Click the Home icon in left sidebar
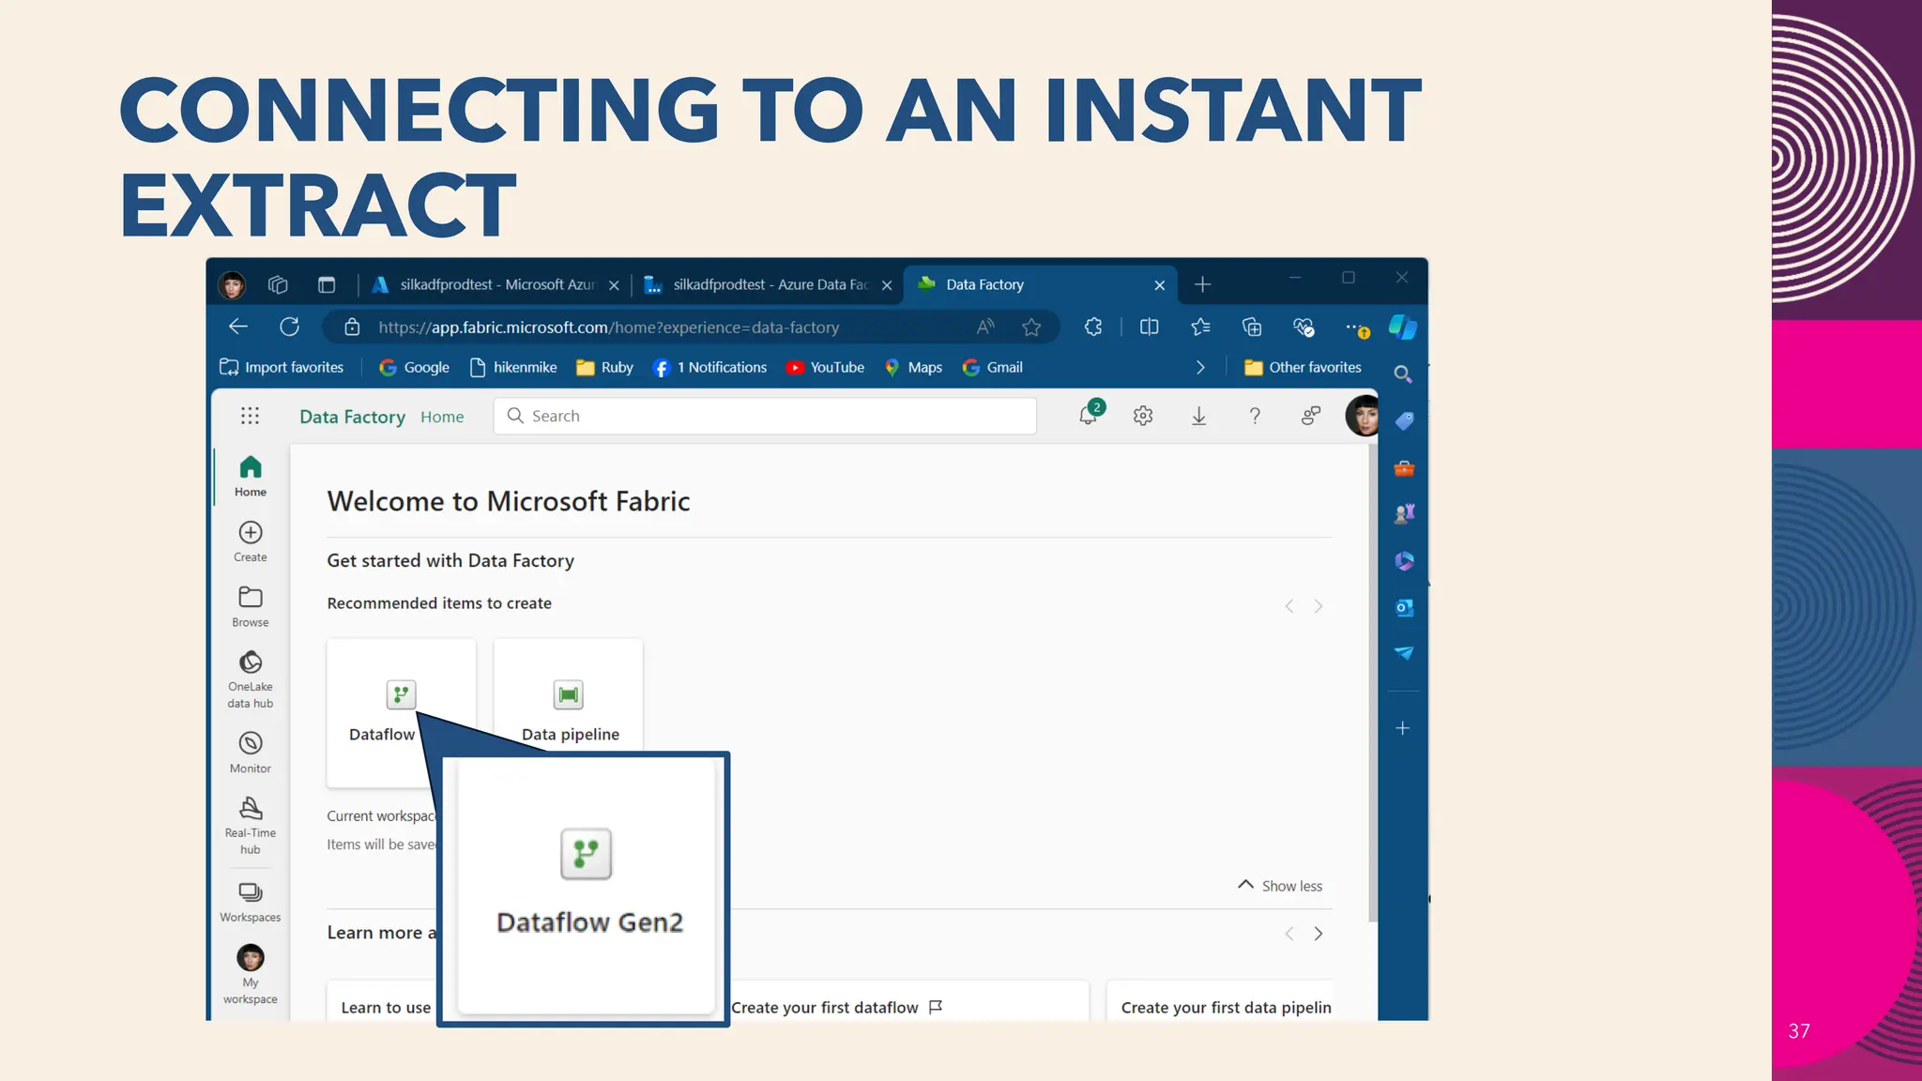 point(251,476)
